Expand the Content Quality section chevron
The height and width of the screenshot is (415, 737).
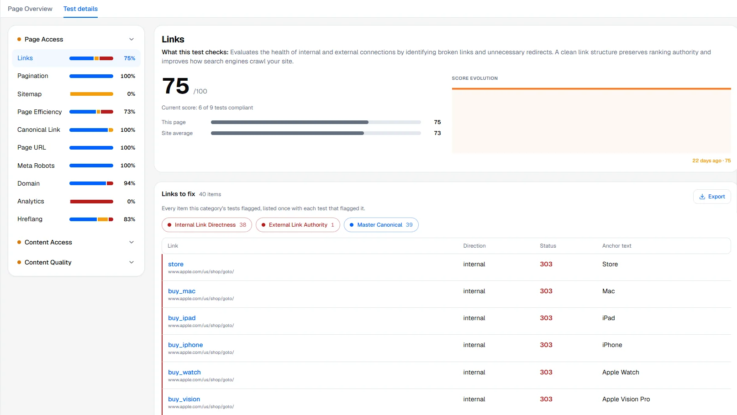(132, 262)
